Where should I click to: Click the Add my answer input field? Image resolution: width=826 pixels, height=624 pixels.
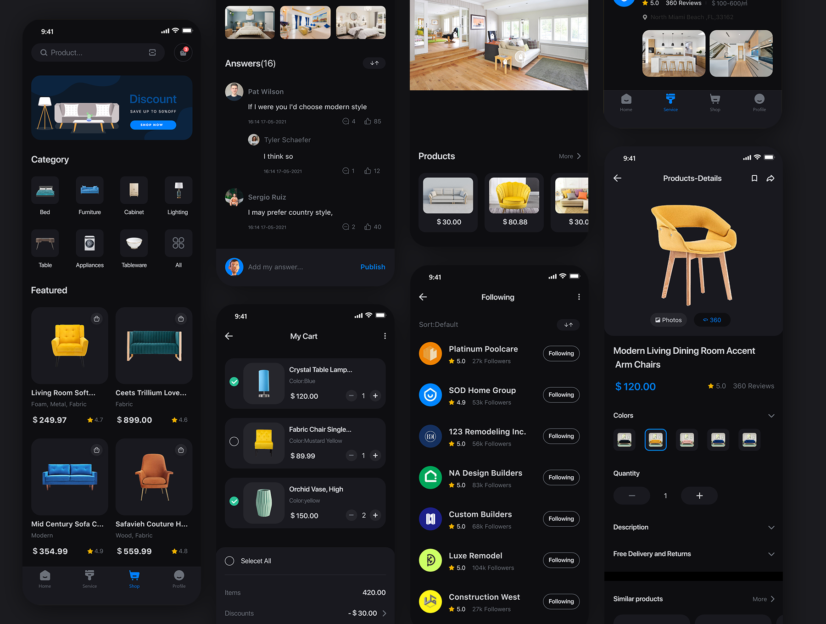(x=298, y=267)
